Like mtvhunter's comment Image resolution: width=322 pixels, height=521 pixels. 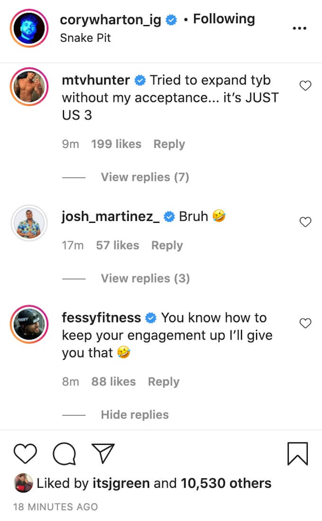click(x=306, y=86)
